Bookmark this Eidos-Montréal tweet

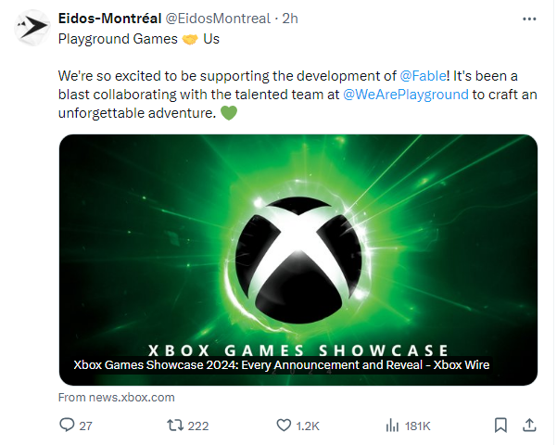point(500,425)
